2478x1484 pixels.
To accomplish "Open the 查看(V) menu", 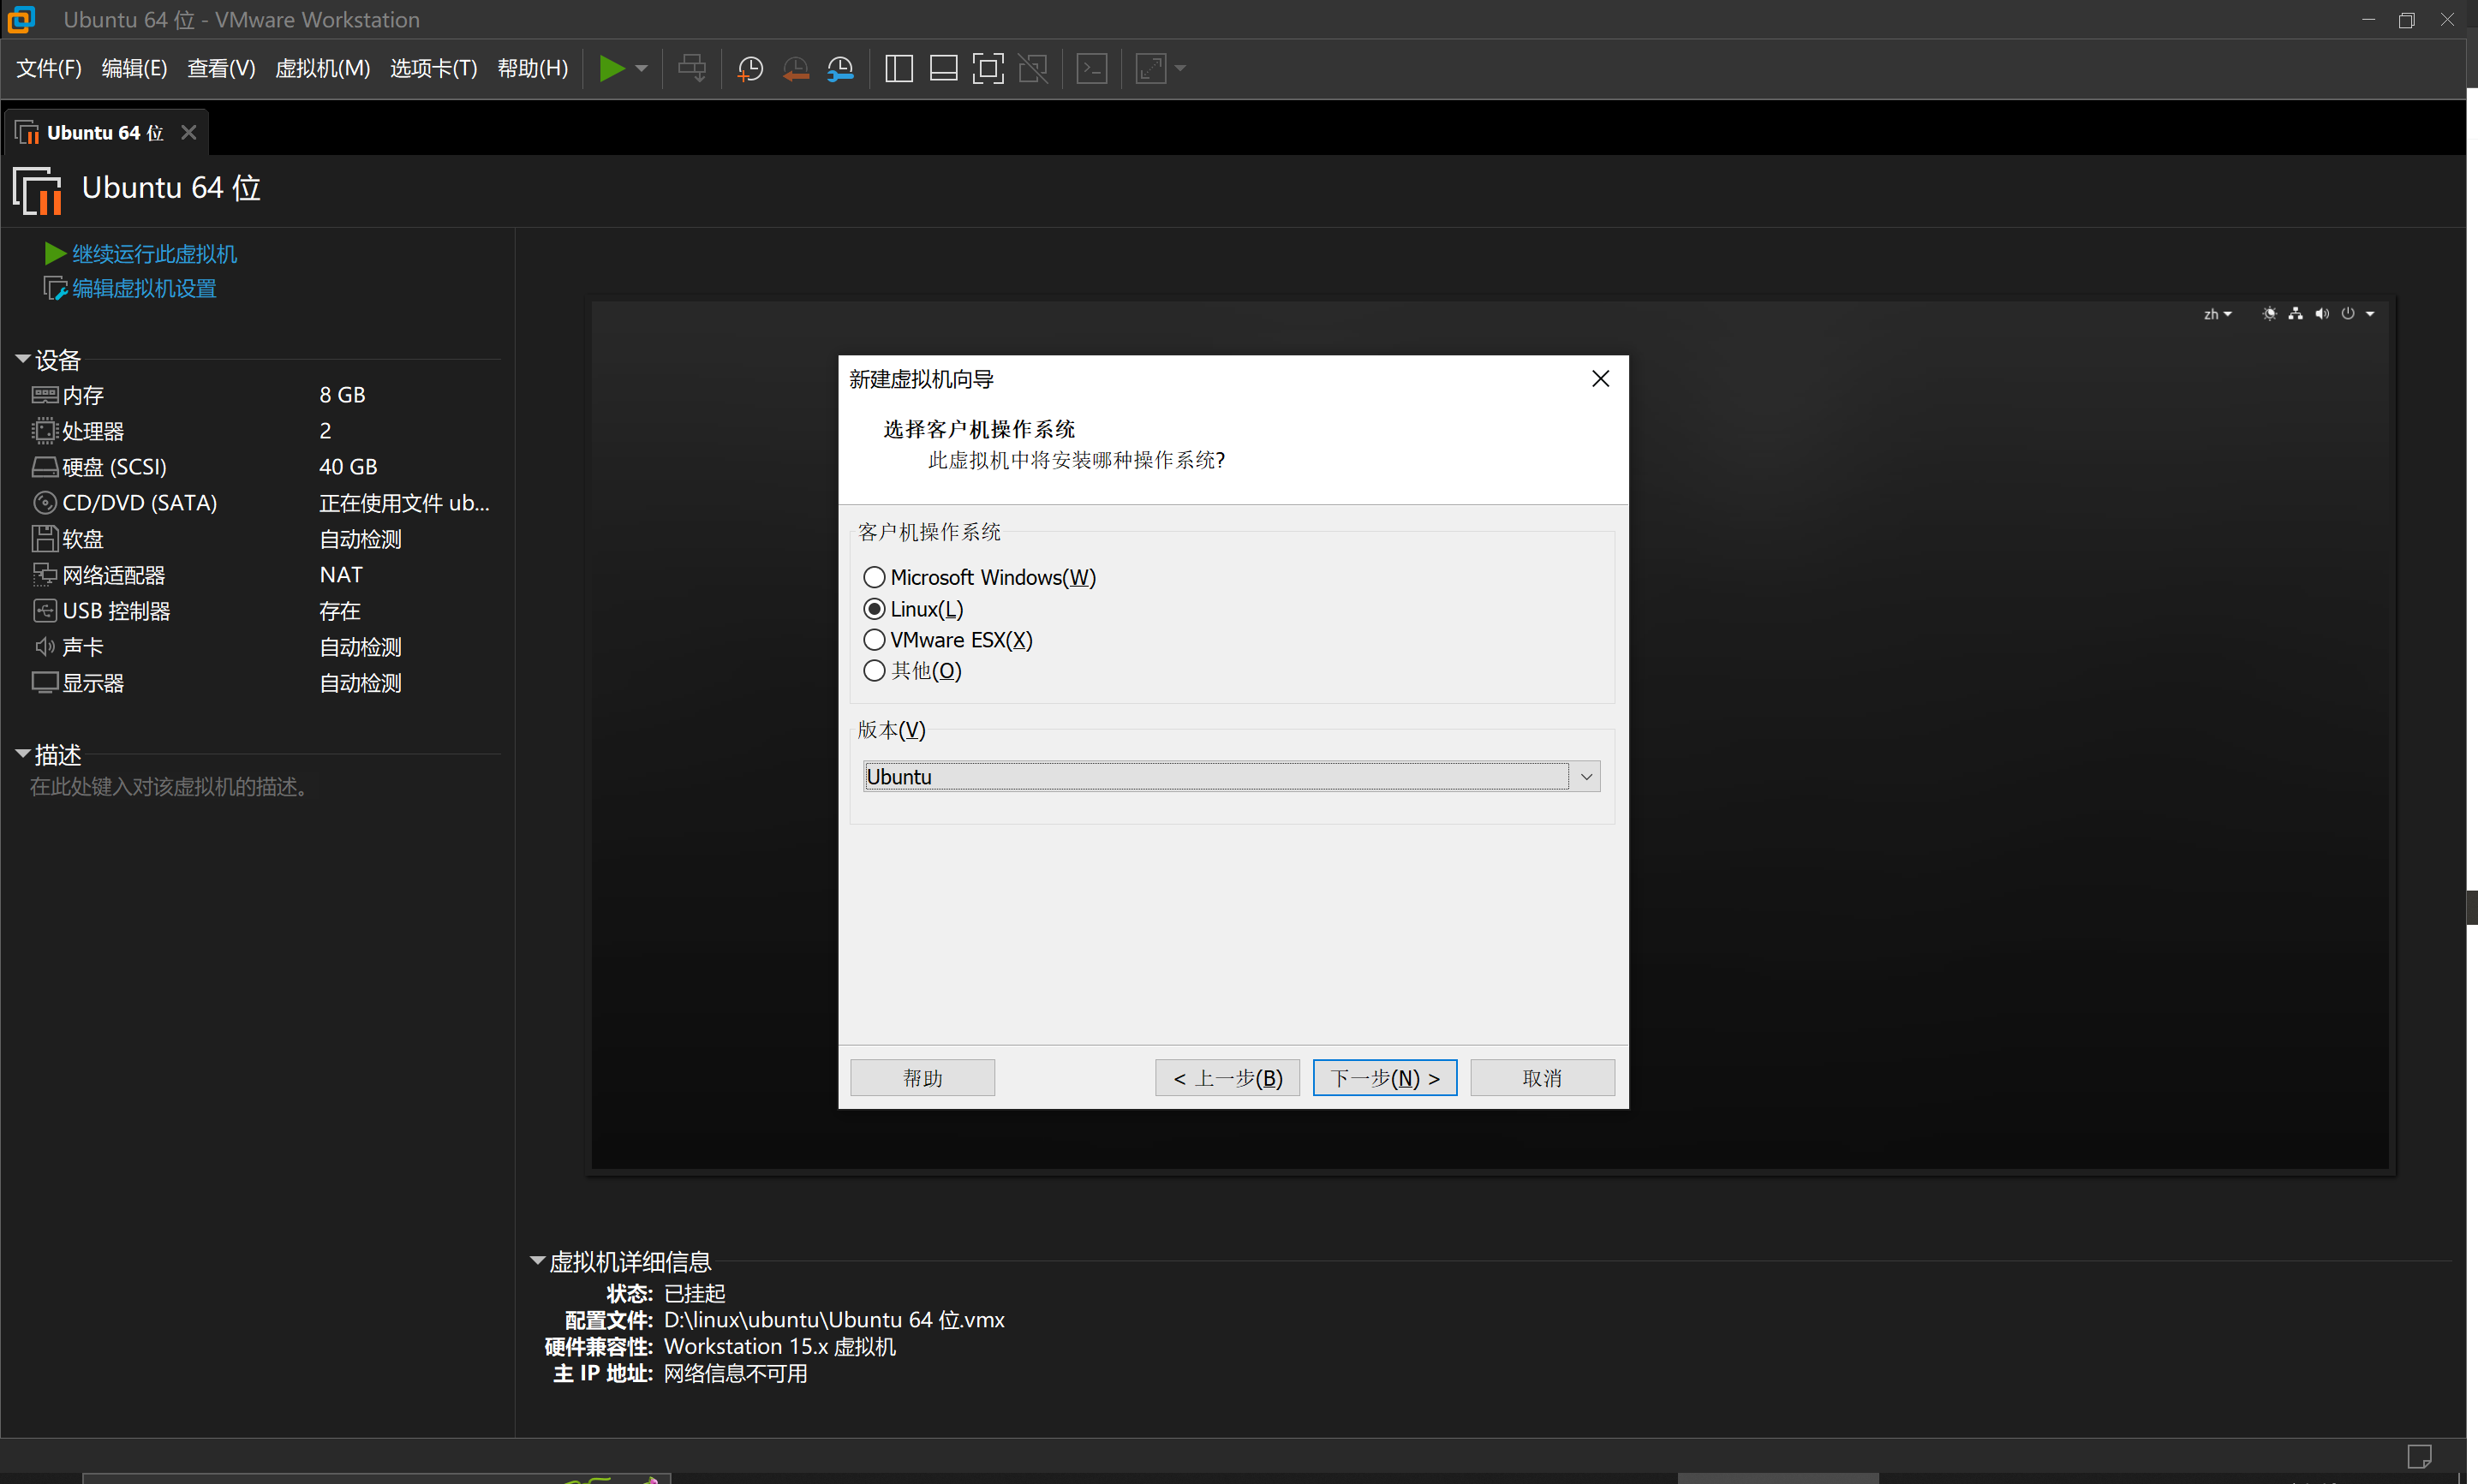I will pos(221,68).
